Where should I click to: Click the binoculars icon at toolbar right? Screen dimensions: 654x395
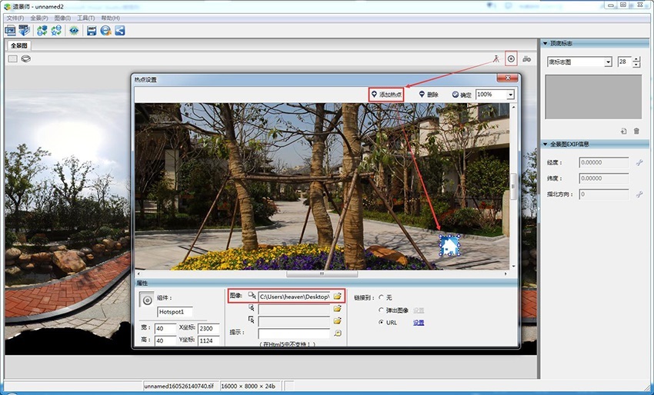pos(526,58)
